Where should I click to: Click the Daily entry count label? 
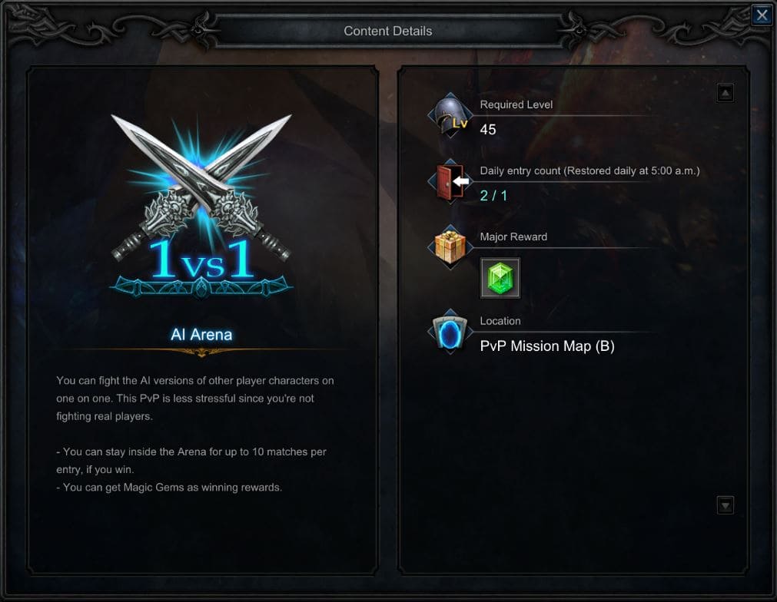[589, 170]
